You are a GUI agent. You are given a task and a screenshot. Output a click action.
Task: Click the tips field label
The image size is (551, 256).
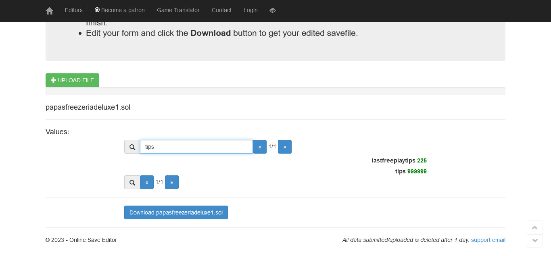pyautogui.click(x=401, y=171)
